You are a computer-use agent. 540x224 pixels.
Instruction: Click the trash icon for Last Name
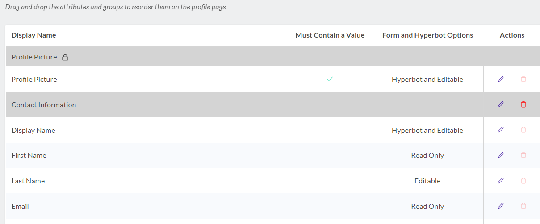[x=523, y=181]
